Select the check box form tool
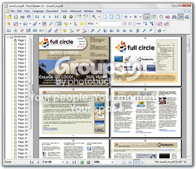The width and height of the screenshot is (196, 169). coord(22,31)
